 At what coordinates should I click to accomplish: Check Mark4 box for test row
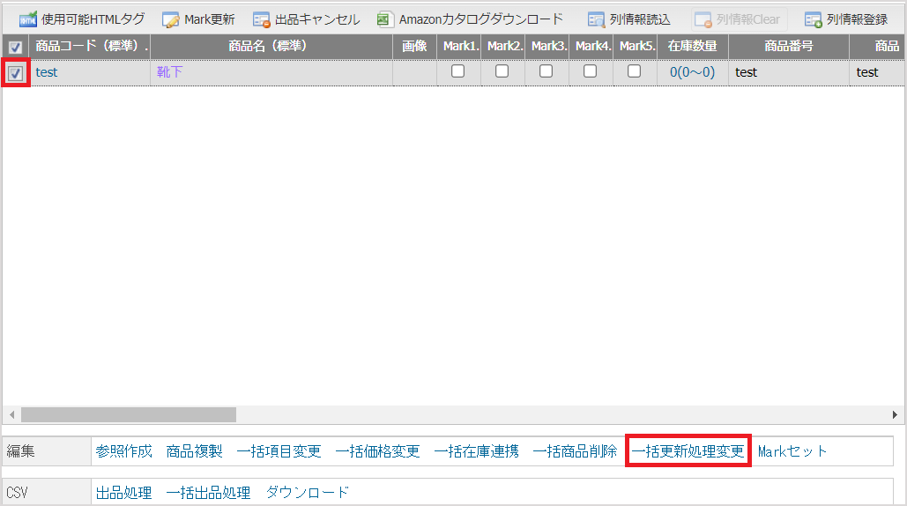tap(590, 71)
